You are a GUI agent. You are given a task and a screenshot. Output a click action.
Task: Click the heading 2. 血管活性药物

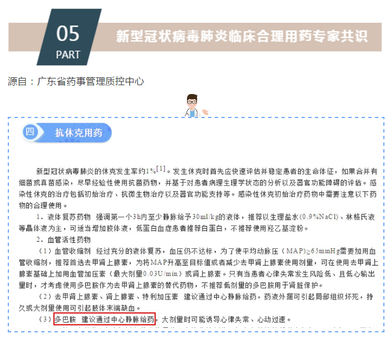[63, 240]
